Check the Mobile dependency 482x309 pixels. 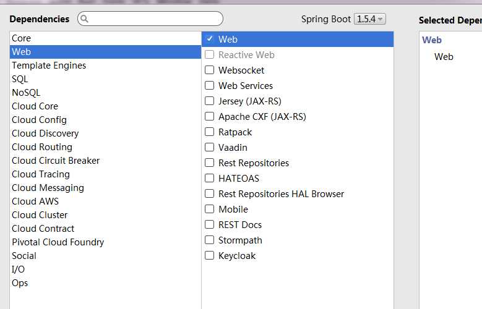(x=209, y=209)
